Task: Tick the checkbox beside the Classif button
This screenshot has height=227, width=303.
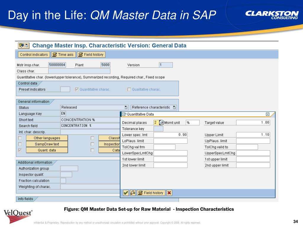Action: click(x=92, y=138)
